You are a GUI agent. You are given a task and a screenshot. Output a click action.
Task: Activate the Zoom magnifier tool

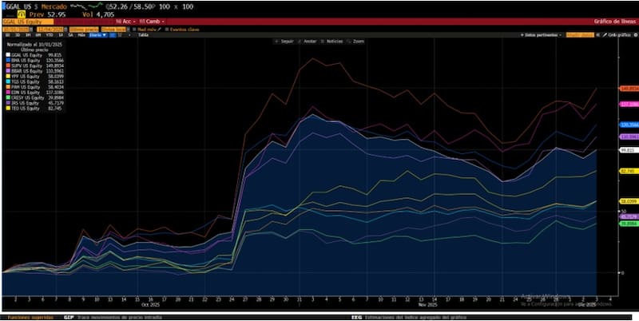[x=350, y=40]
